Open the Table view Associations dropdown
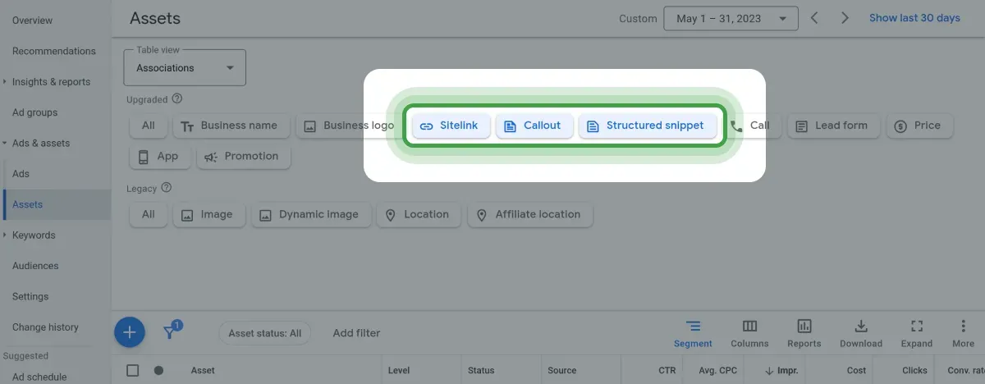Viewport: 985px width, 384px height. tap(185, 68)
